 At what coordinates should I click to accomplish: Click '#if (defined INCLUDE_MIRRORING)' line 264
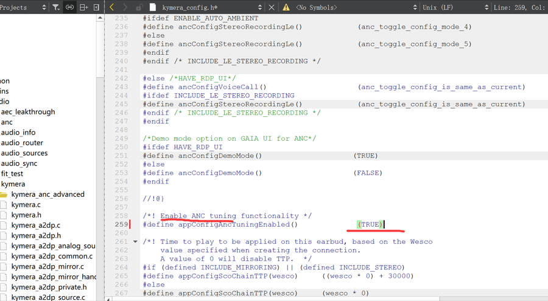[211, 267]
